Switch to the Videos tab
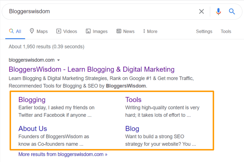 pos(66,31)
